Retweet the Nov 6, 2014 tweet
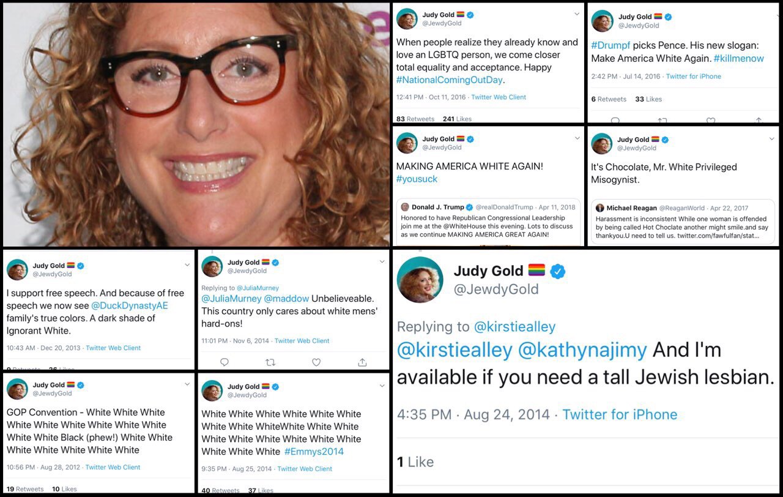783x497 pixels. 270,362
